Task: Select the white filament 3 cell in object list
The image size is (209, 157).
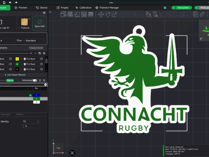Action: click(x=37, y=102)
